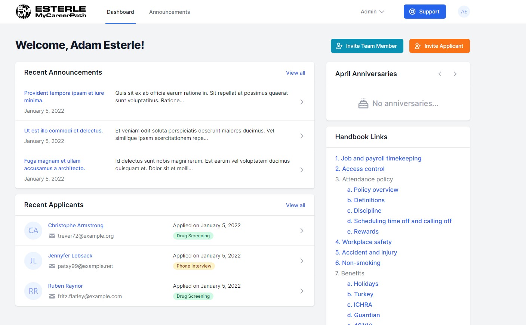View all recent announcements

tap(295, 73)
